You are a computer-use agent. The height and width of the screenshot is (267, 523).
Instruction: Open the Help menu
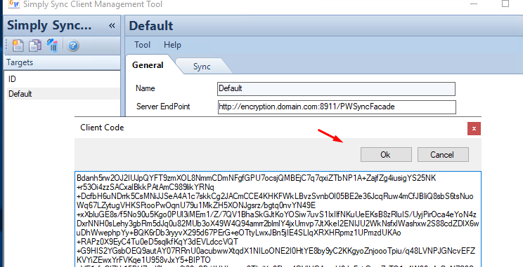172,45
